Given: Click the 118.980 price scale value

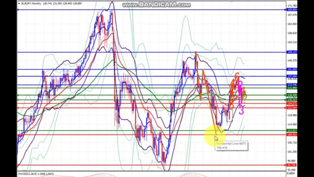Looking at the screenshot, I should (292, 115).
